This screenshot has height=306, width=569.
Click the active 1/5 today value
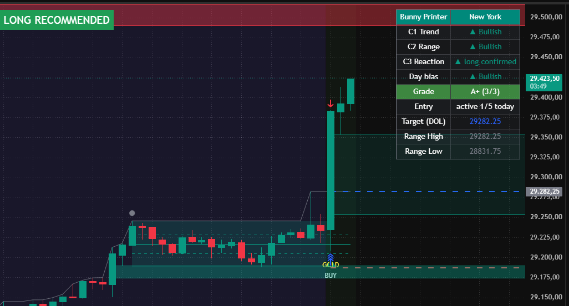coord(485,106)
